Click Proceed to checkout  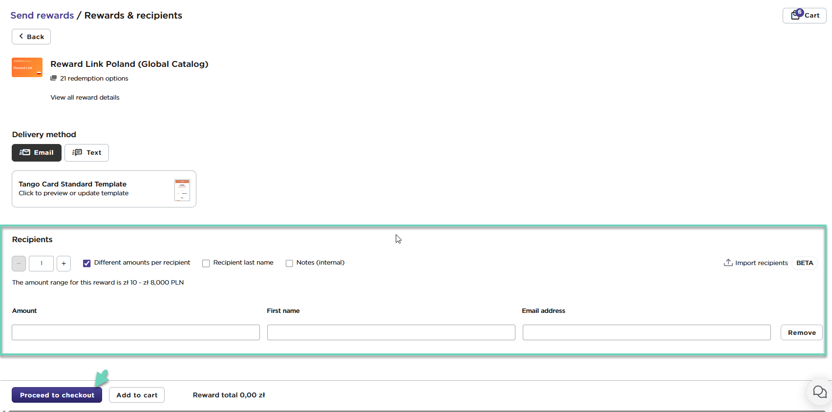57,395
